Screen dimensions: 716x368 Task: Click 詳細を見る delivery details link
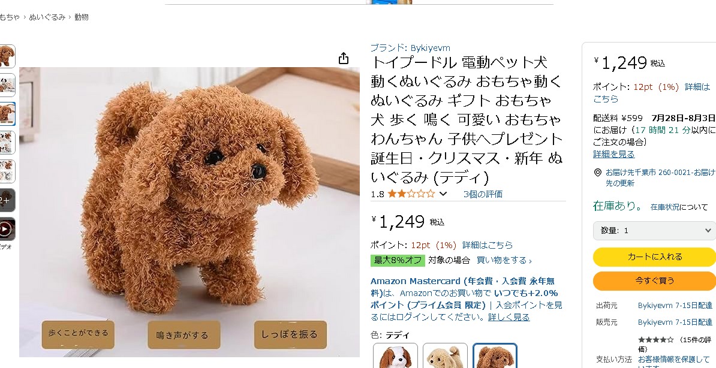pyautogui.click(x=613, y=154)
